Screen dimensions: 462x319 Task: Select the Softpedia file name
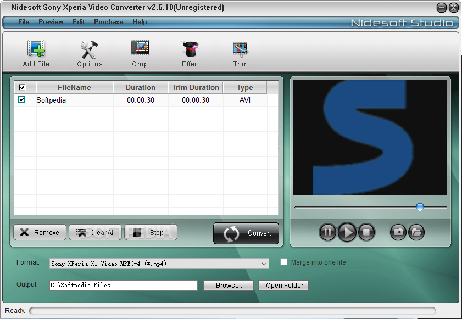51,100
